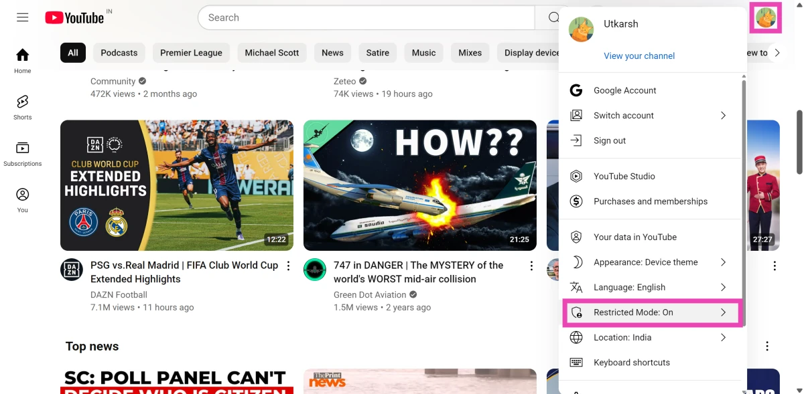Click the Top news heading
Viewport: 804px width, 394px height.
pos(92,347)
